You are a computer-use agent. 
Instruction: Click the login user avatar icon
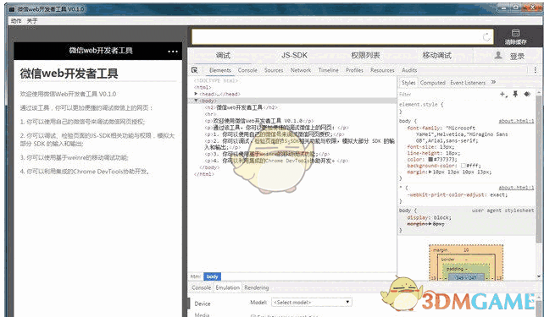tap(498, 55)
